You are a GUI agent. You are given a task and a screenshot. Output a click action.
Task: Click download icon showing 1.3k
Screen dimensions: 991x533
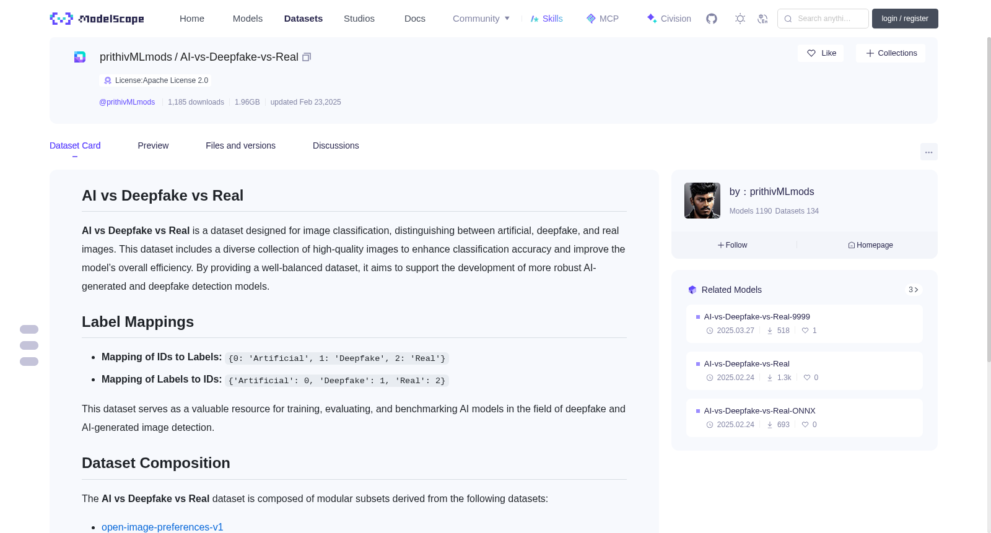click(x=770, y=378)
